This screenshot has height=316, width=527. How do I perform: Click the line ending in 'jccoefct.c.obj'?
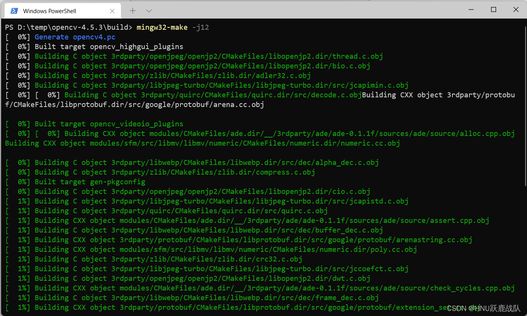click(207, 269)
